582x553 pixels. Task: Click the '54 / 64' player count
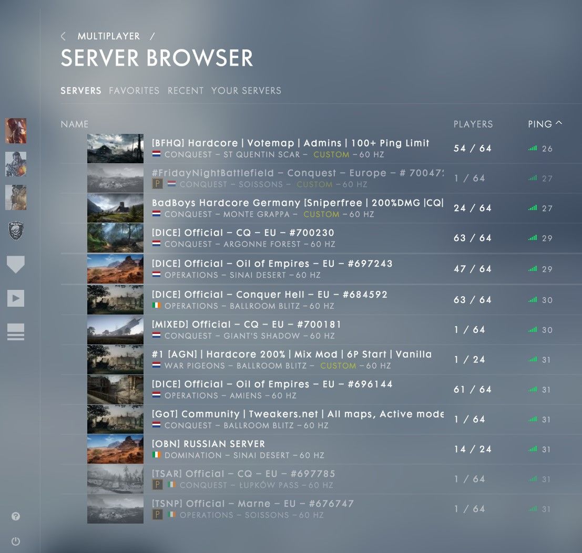pos(473,148)
